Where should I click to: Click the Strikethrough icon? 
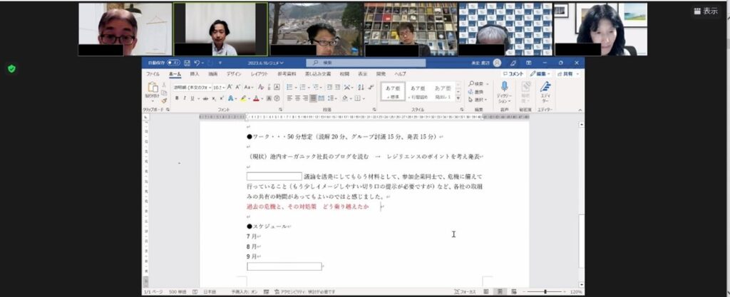(205, 98)
